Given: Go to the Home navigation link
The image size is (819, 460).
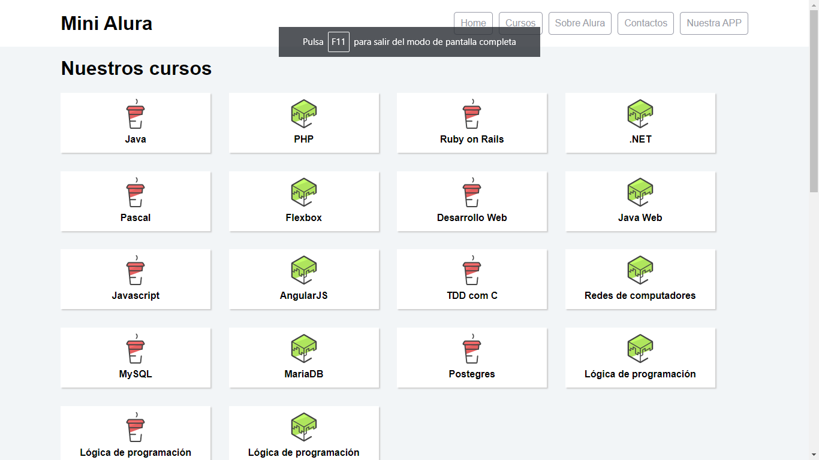Looking at the screenshot, I should tap(473, 23).
